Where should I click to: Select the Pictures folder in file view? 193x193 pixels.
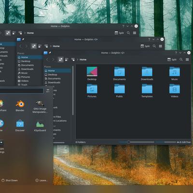92,91
